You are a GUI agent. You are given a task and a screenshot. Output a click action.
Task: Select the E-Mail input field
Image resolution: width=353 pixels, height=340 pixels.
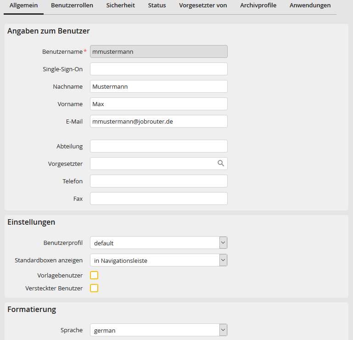(x=159, y=121)
